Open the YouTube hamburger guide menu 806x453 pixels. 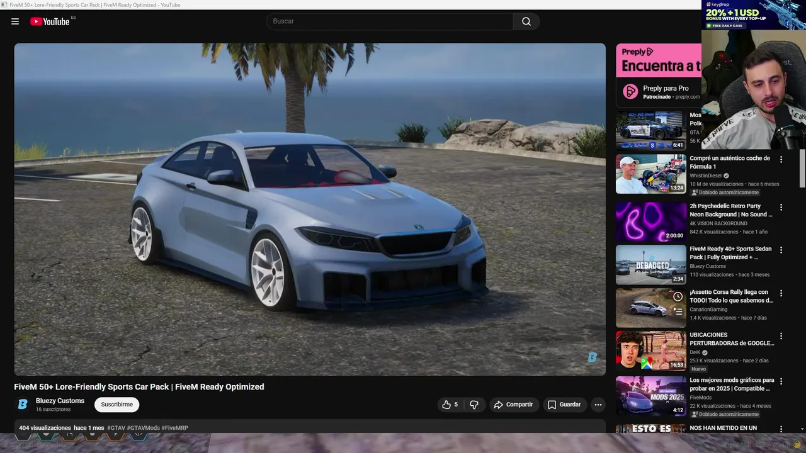[15, 21]
